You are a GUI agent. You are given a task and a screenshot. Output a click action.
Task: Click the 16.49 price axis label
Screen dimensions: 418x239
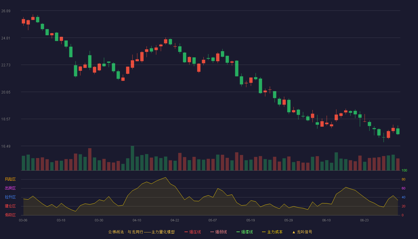(x=6, y=146)
